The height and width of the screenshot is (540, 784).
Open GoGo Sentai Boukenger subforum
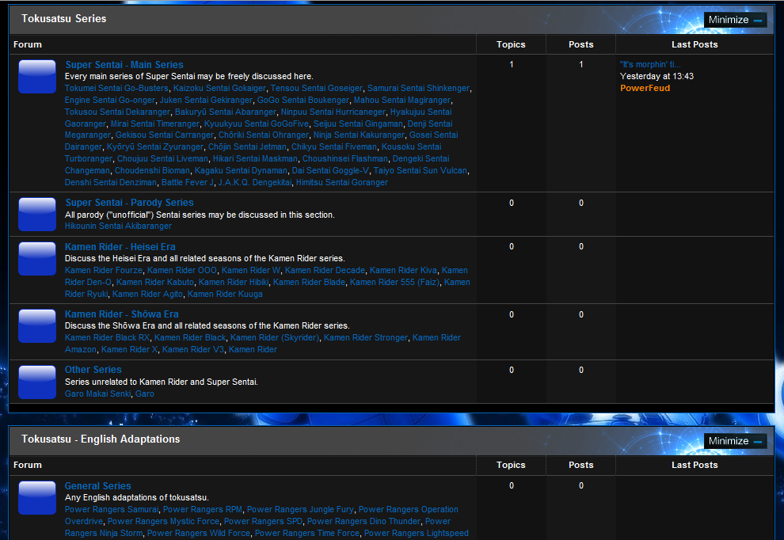click(303, 100)
